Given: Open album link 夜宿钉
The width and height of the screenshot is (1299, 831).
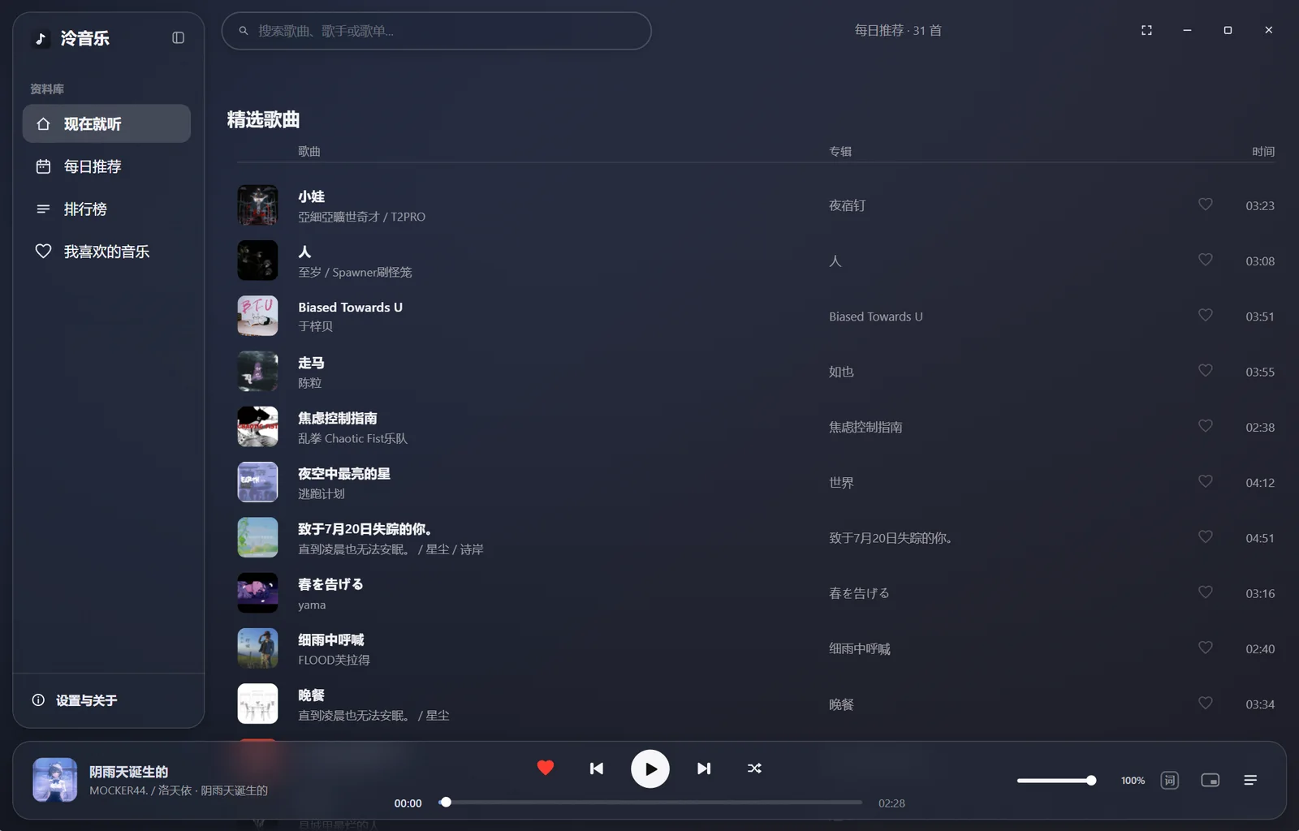Looking at the screenshot, I should click(847, 206).
